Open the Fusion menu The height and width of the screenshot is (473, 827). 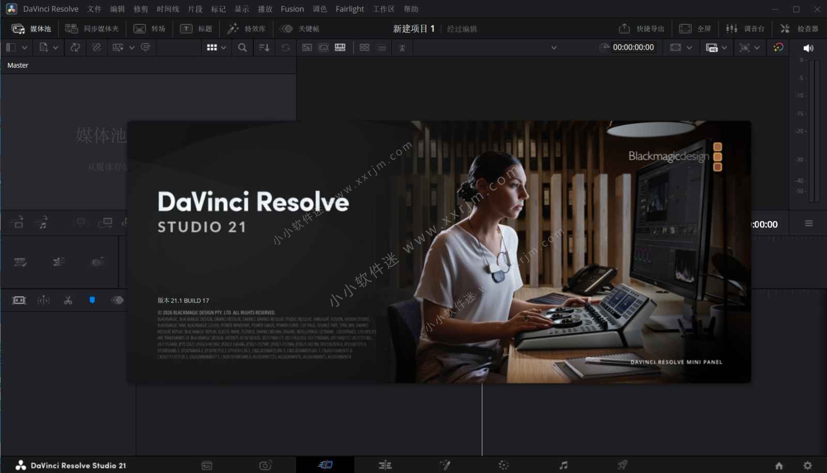point(292,9)
